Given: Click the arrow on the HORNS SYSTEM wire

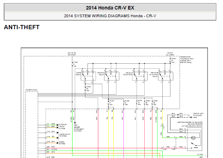Looking at the screenshot, I should [x=58, y=143].
